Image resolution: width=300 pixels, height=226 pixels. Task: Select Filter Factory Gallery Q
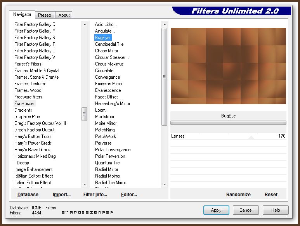tap(35, 24)
